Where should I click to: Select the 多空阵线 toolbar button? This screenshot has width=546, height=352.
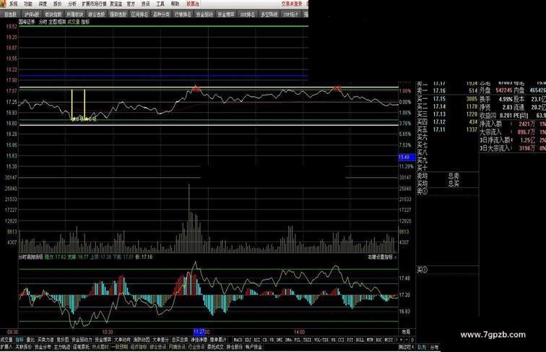(269, 14)
